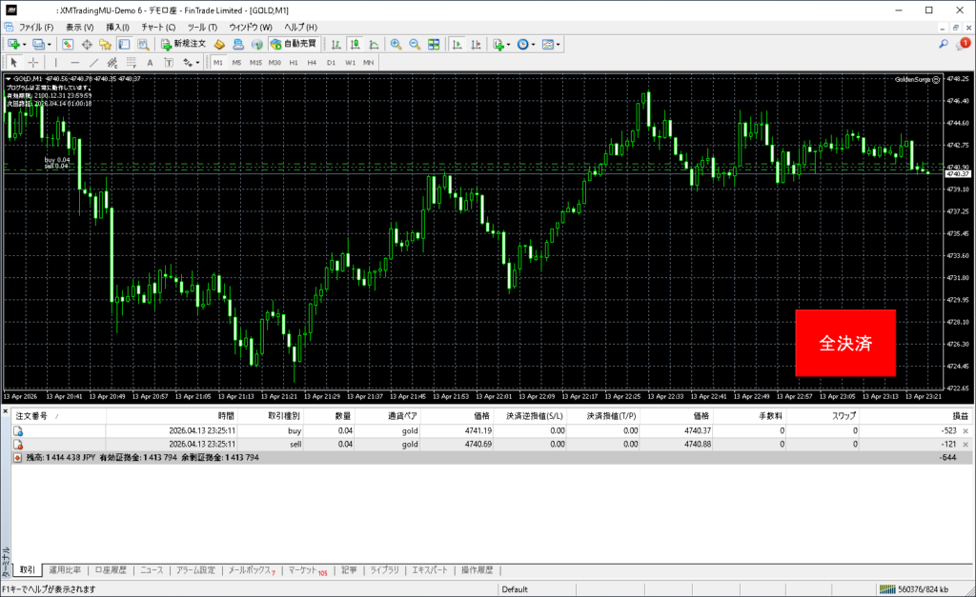This screenshot has height=597, width=976.
Task: Pick the Fibonacci retracement tool
Action: [x=130, y=62]
